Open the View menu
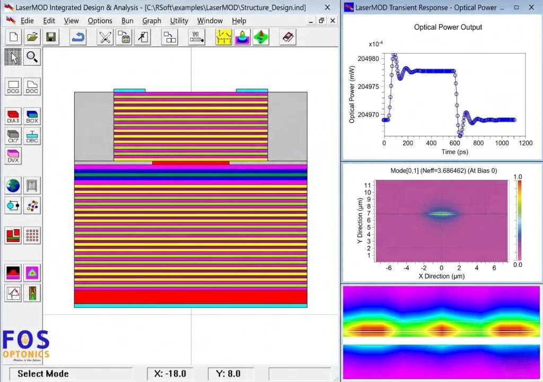 tap(72, 21)
